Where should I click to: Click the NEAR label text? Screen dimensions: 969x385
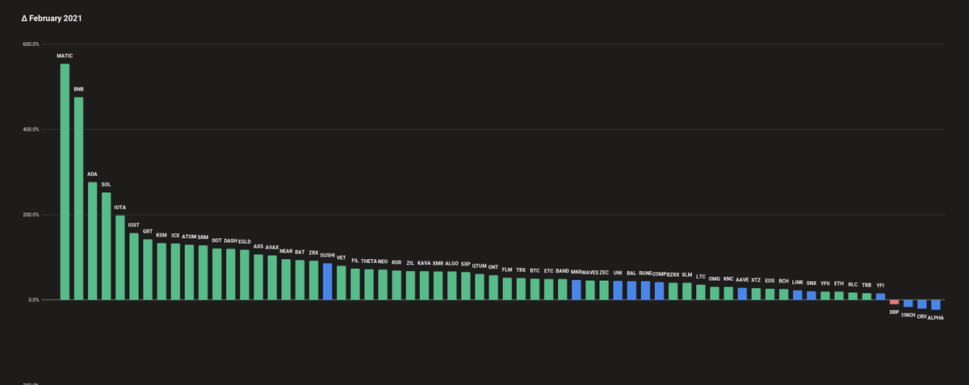(286, 251)
